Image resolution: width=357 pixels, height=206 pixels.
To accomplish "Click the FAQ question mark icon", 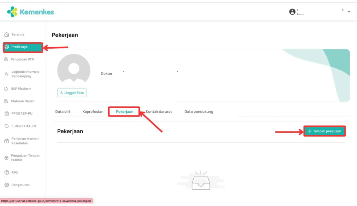I will coord(6,173).
